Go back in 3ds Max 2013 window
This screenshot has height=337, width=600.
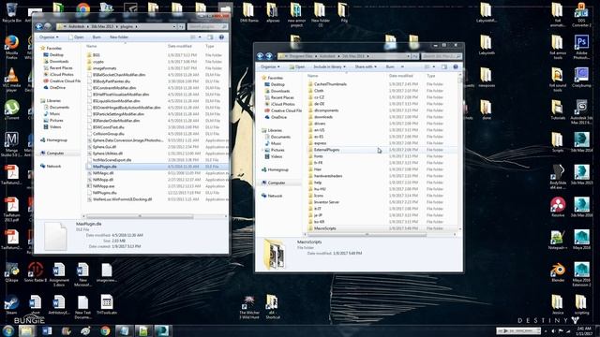click(x=261, y=56)
